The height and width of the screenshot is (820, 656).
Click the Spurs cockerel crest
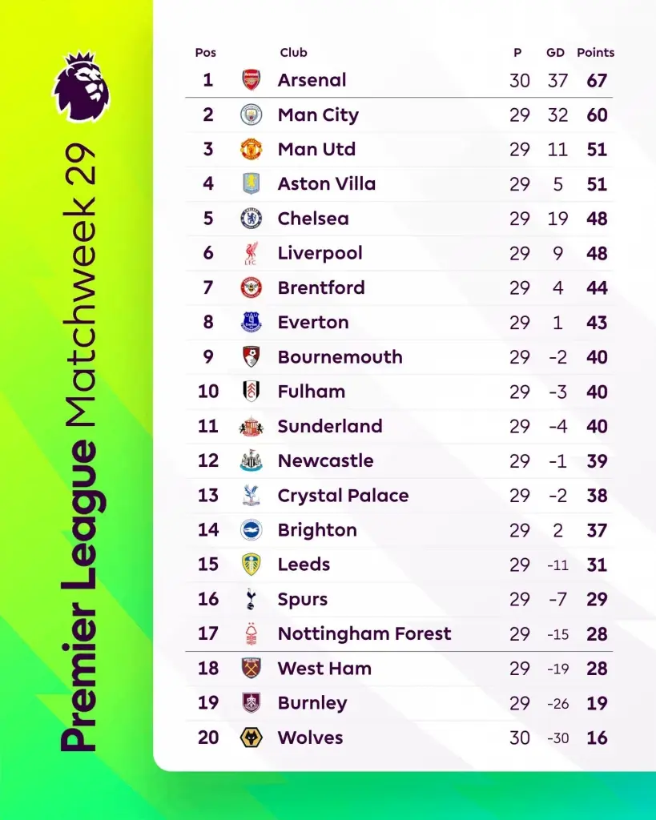click(252, 599)
